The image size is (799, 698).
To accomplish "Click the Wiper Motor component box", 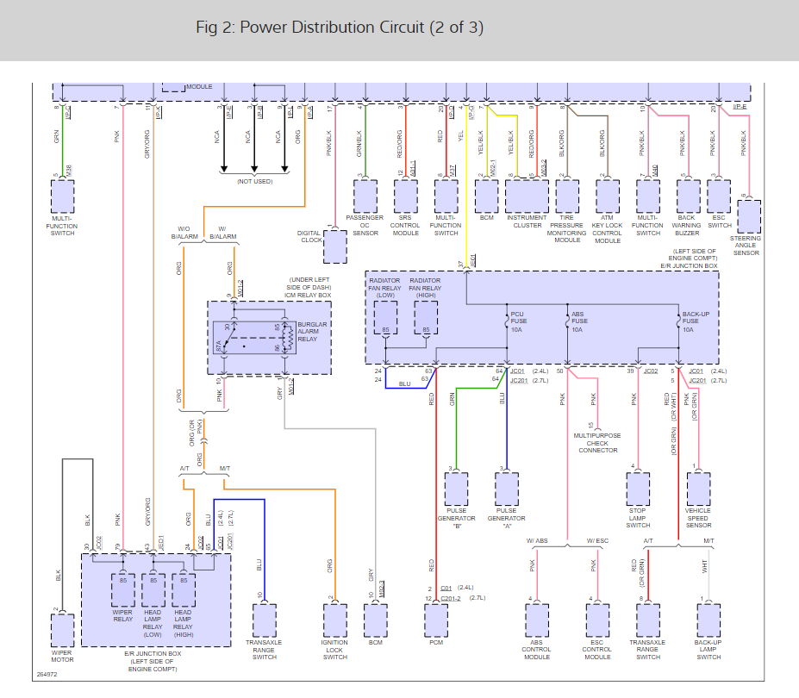I will pos(62,630).
